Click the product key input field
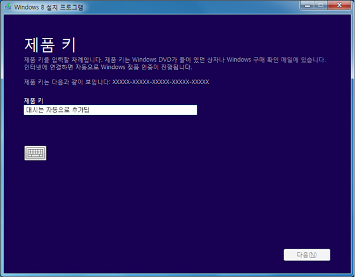Screen dimensions: 355x277 pos(110,110)
